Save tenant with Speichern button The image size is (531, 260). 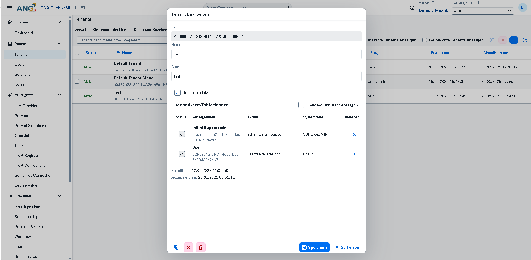(315, 247)
